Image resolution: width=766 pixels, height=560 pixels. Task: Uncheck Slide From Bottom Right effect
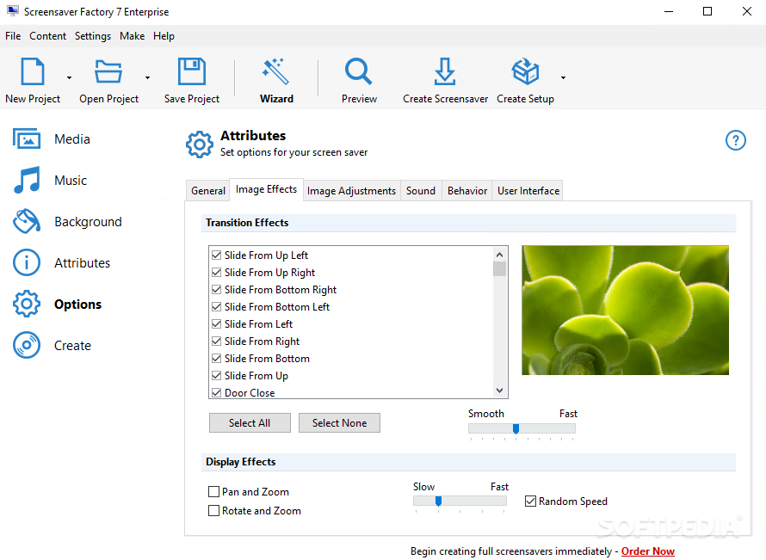(216, 290)
